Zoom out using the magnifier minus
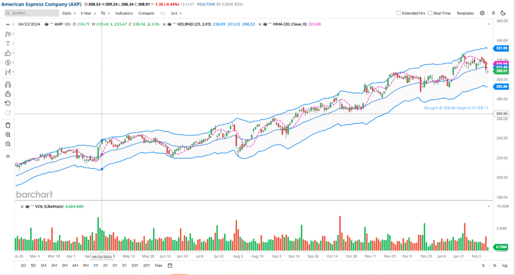Screen dimensions: 515x275 pos(8,144)
